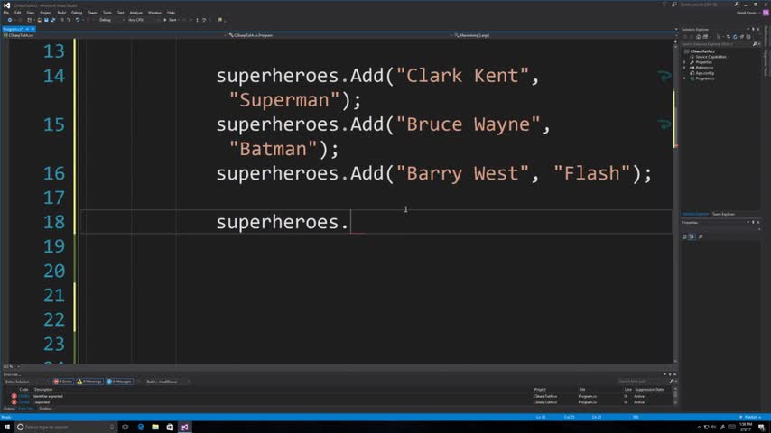Click the Categorized icon in Properties panel
This screenshot has width=771, height=433.
684,236
